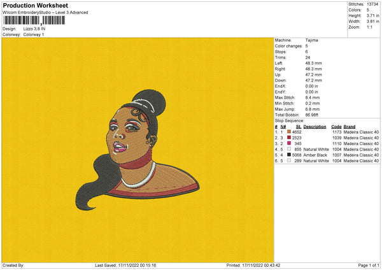This screenshot has width=382, height=270.
Task: Click the pink swatch beside stitch count 345
Action: tap(289, 143)
